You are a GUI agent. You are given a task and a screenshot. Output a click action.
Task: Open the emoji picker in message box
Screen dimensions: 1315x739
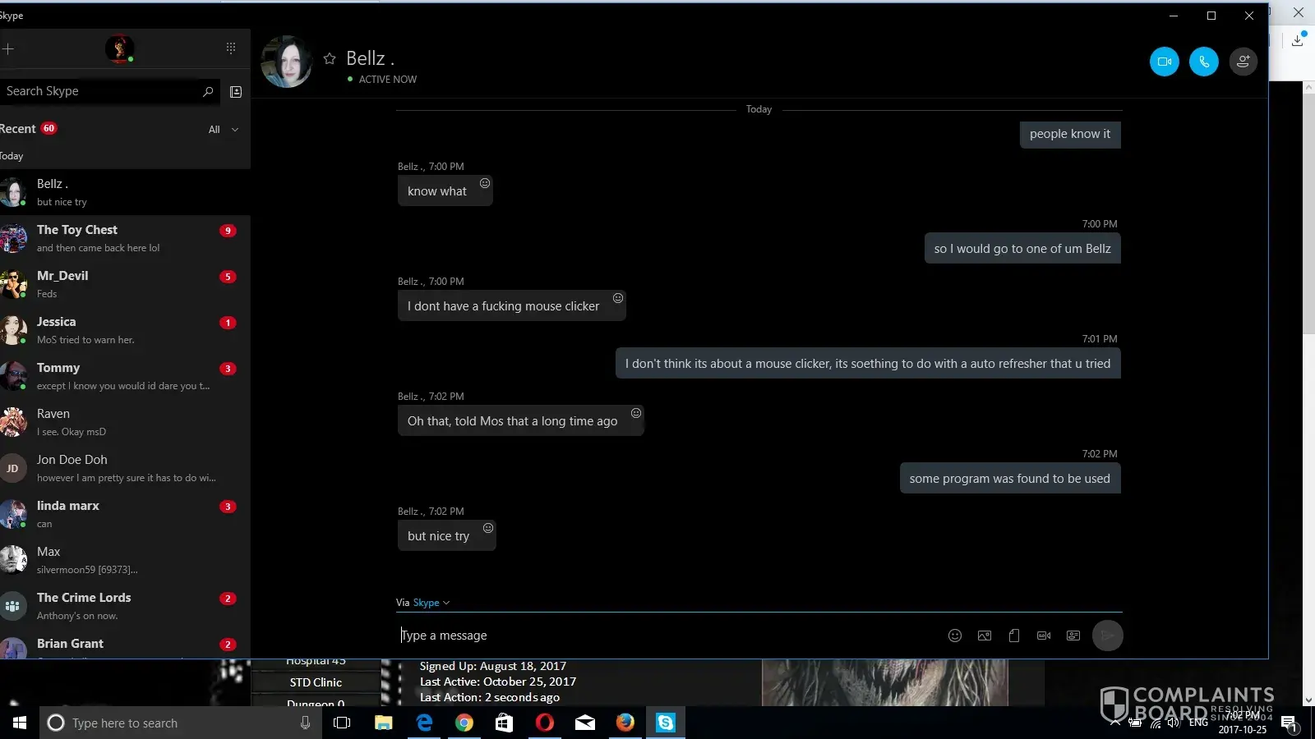[x=954, y=636]
